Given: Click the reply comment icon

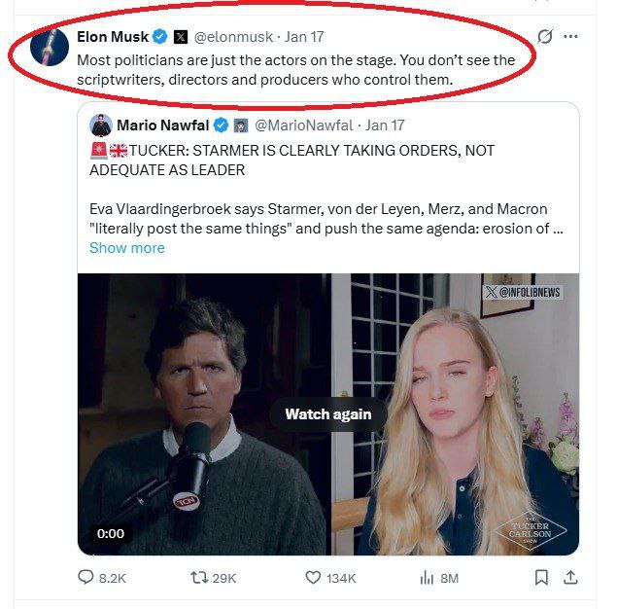Looking at the screenshot, I should [x=86, y=578].
